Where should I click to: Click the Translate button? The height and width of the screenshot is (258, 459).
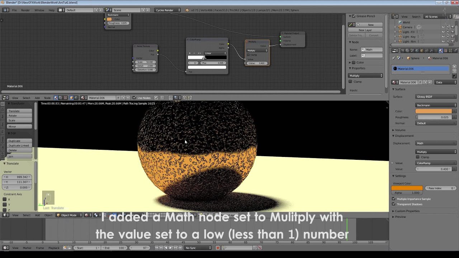pyautogui.click(x=19, y=111)
